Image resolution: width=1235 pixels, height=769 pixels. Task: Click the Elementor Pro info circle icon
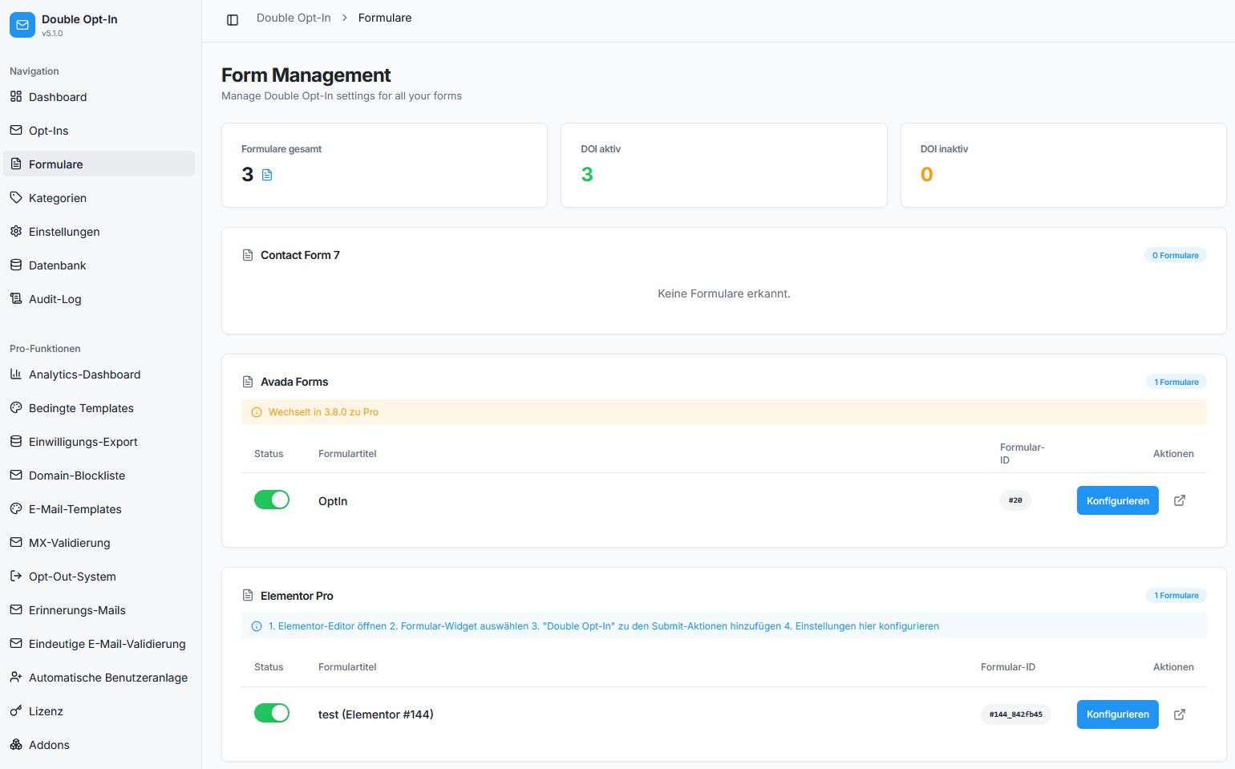(257, 626)
